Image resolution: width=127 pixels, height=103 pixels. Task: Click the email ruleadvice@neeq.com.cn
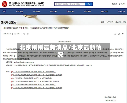click(24, 62)
